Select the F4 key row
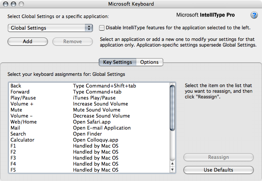 coord(89,164)
